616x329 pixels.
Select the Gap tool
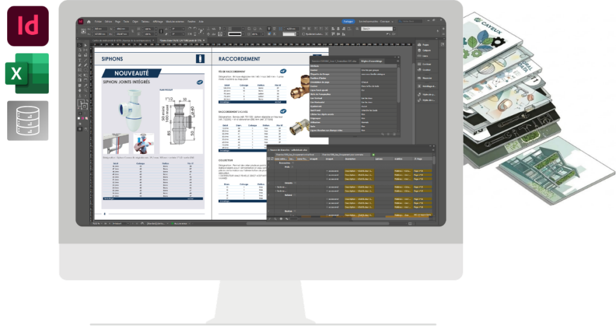coord(85,50)
